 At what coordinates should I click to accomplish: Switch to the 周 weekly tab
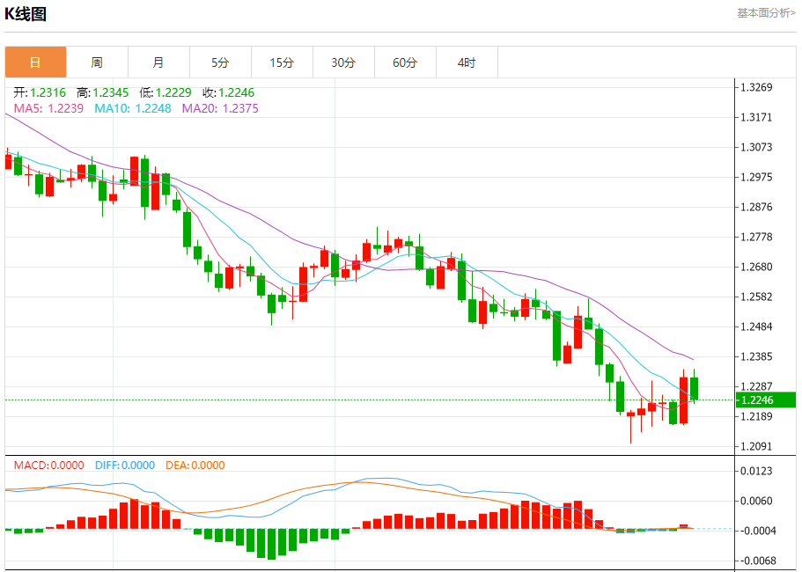(97, 62)
